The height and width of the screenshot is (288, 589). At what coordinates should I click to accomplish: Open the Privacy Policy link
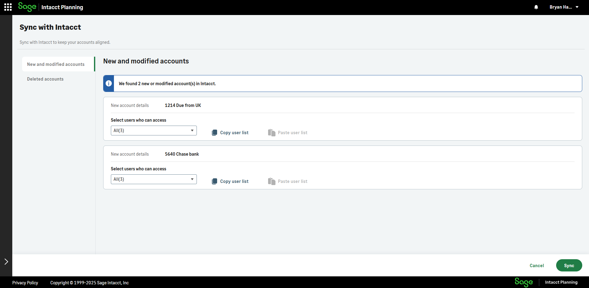pyautogui.click(x=25, y=283)
